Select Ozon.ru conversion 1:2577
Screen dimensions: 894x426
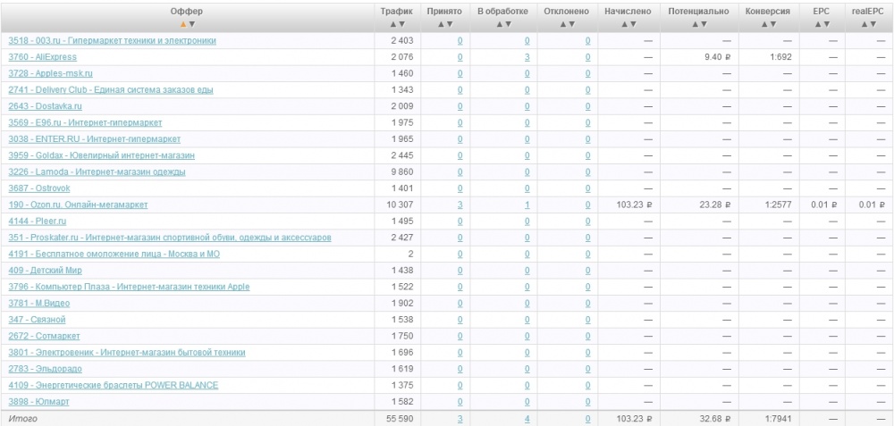(x=778, y=205)
